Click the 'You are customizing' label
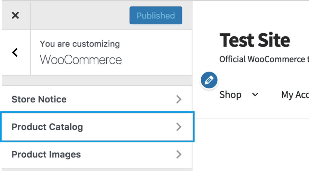The height and width of the screenshot is (171, 309). tap(80, 44)
